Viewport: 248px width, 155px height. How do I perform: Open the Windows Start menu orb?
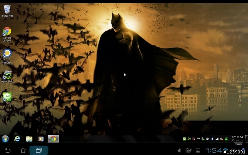[x=5, y=139]
